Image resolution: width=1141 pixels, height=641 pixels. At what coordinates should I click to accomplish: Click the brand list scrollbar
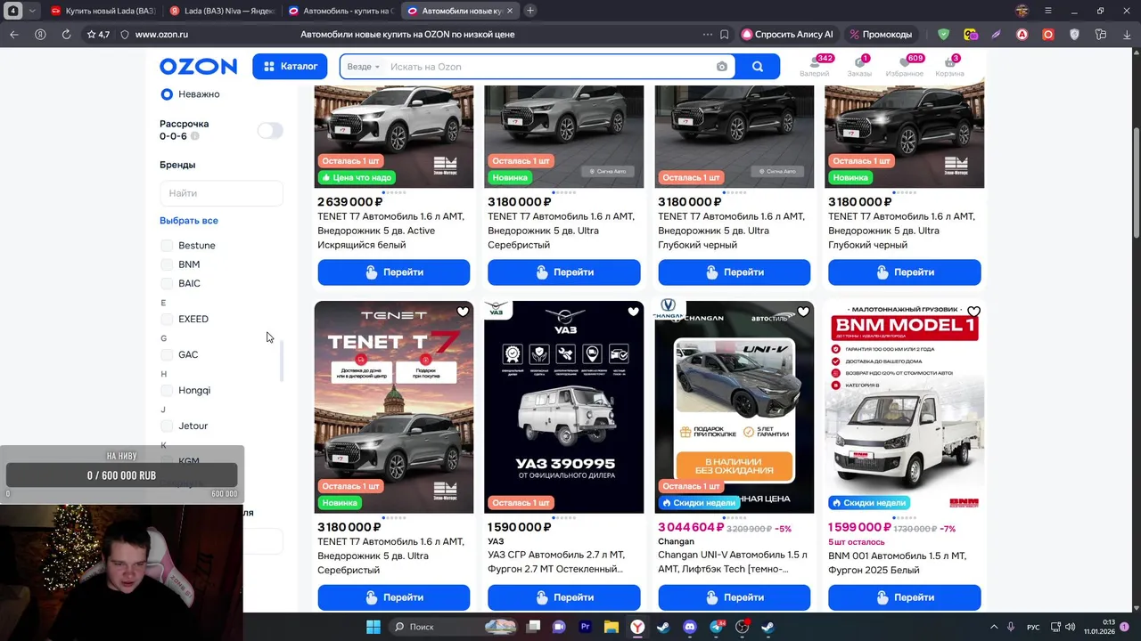pos(282,361)
